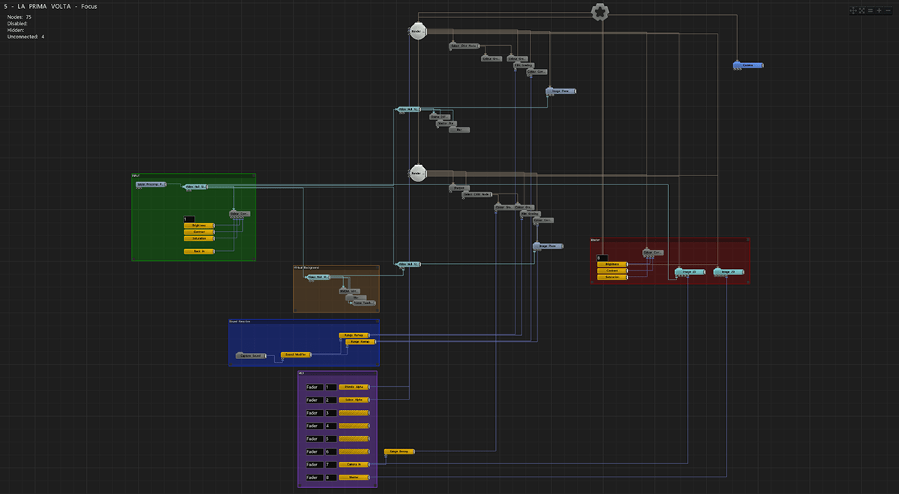Select the unnamed striped node beside Fader 3
Image resolution: width=899 pixels, height=494 pixels.
pyautogui.click(x=354, y=413)
